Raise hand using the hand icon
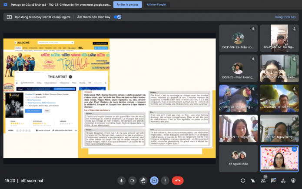Viewport: 302px width, 189px height. [x=143, y=180]
